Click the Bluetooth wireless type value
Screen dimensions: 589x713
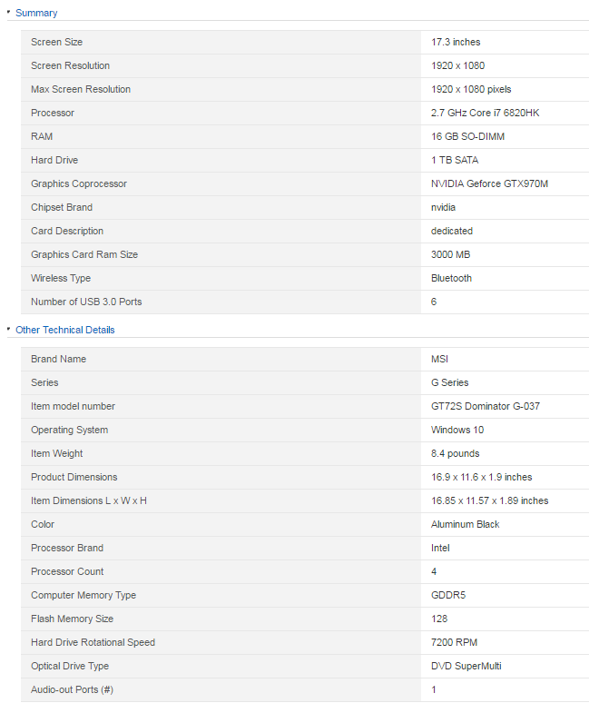click(x=451, y=278)
